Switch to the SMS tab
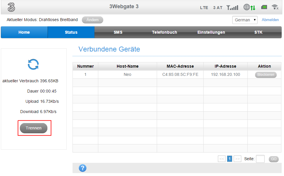 coord(118,32)
